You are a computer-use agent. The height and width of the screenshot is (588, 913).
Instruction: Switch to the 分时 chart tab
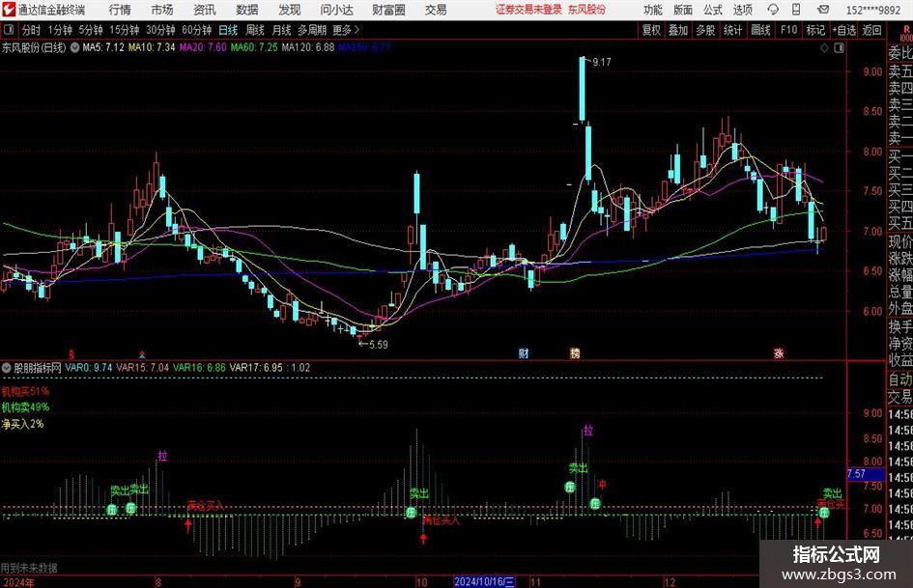click(32, 30)
